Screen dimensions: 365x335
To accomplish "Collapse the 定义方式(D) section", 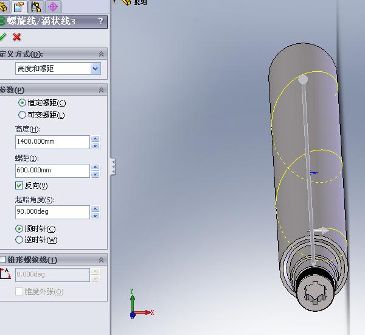I will click(101, 54).
